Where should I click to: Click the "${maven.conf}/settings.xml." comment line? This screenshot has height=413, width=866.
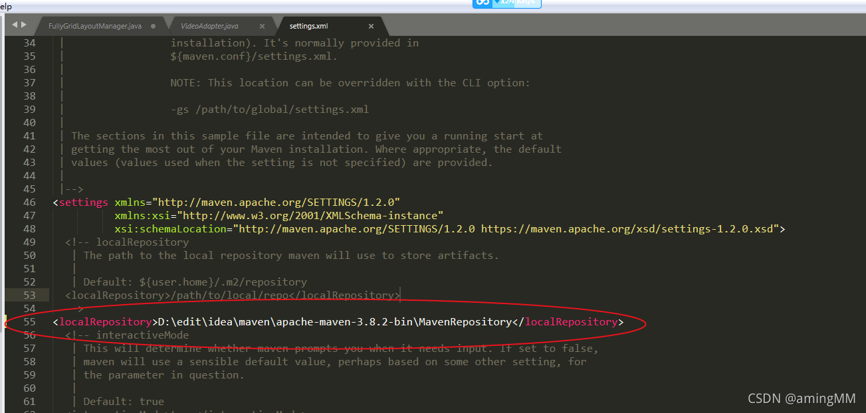tap(254, 56)
